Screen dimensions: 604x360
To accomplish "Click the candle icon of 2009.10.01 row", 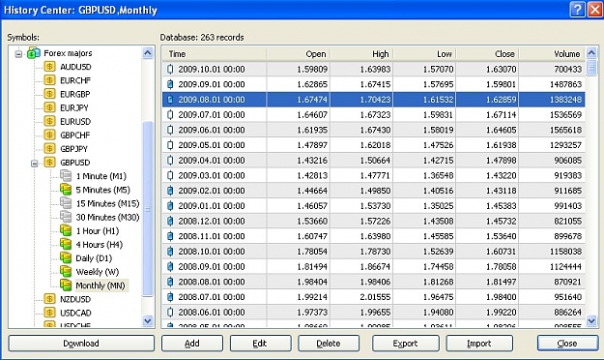I will click(170, 69).
